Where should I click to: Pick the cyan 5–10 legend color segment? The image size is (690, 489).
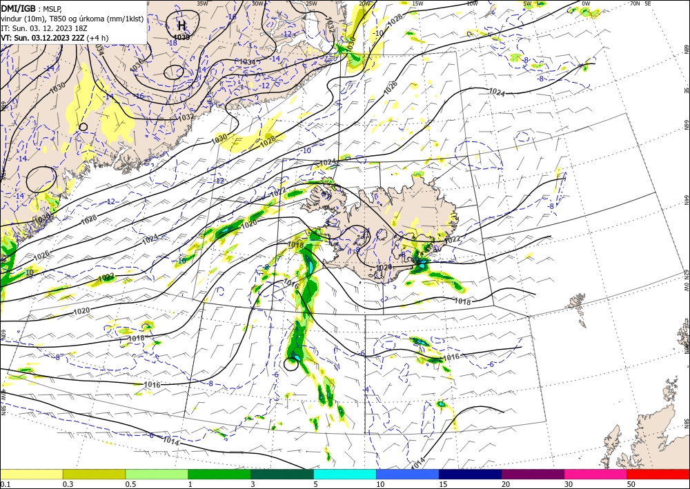point(345,474)
